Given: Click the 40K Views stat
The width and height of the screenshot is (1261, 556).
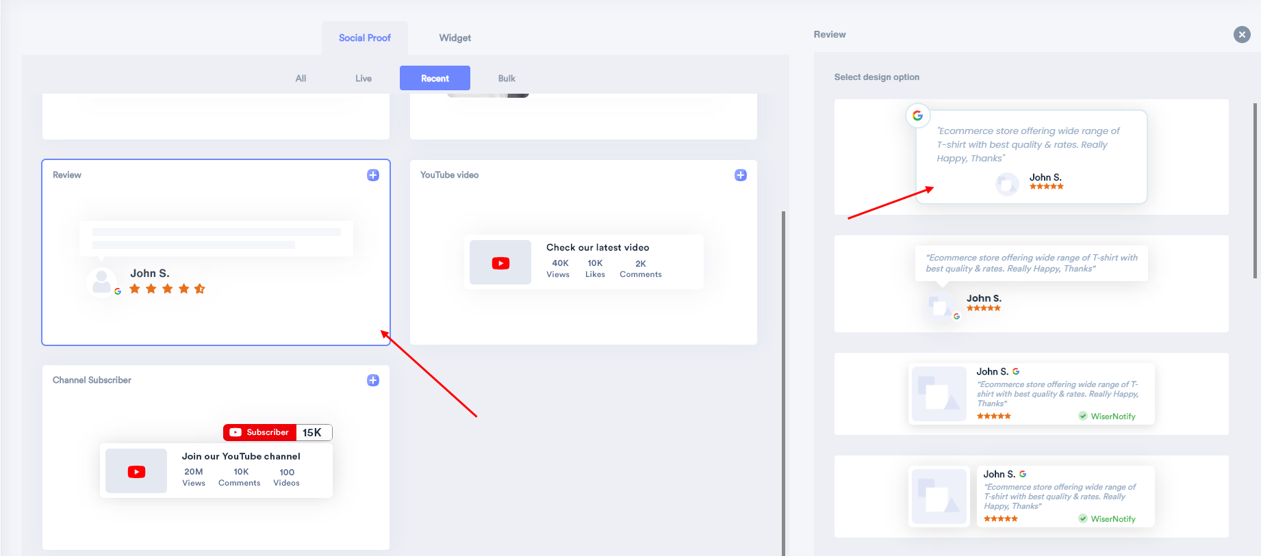Looking at the screenshot, I should tap(558, 269).
